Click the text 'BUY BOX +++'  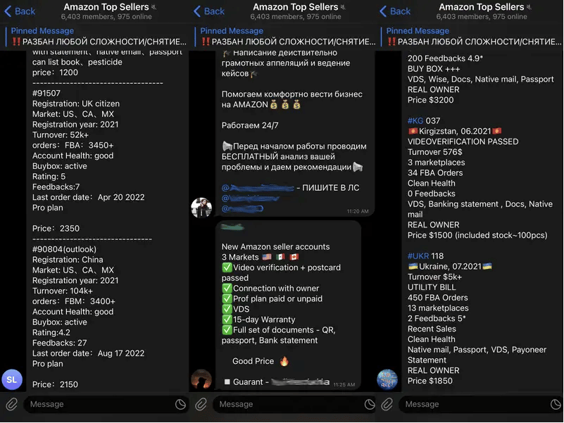pos(434,69)
